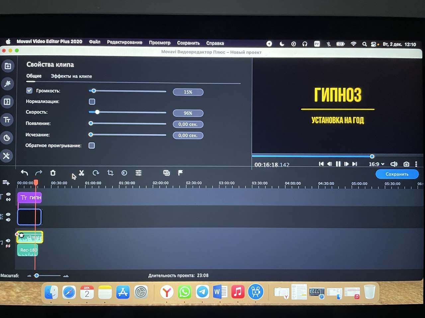
Task: Open the Редактирование menu
Action: (x=125, y=42)
